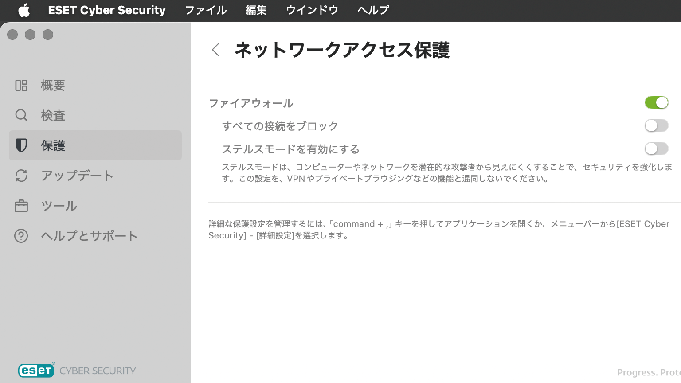
Task: Close the window with the first traffic-light button
Action: tap(12, 35)
